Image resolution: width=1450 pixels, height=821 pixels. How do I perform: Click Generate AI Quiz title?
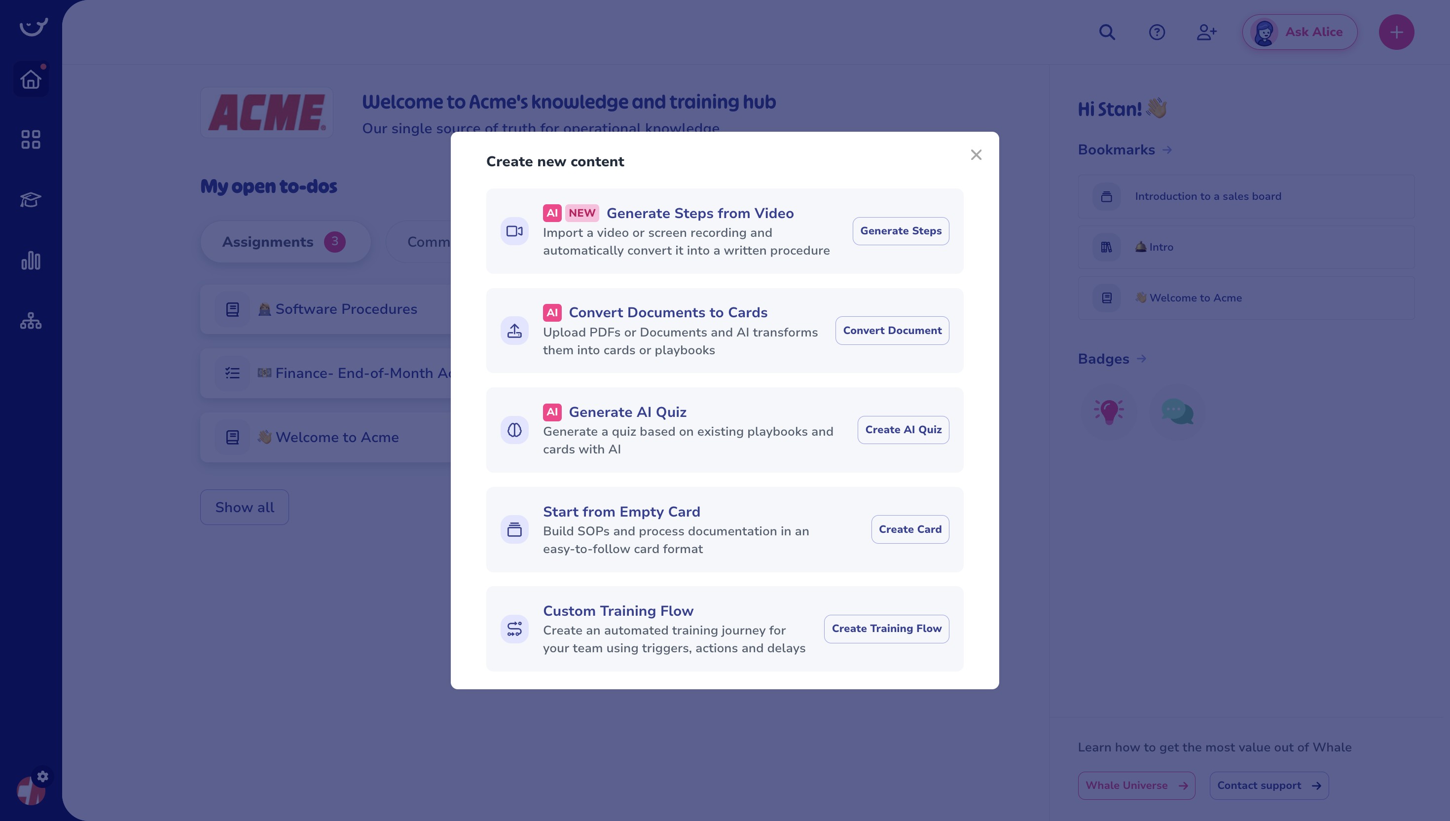627,412
